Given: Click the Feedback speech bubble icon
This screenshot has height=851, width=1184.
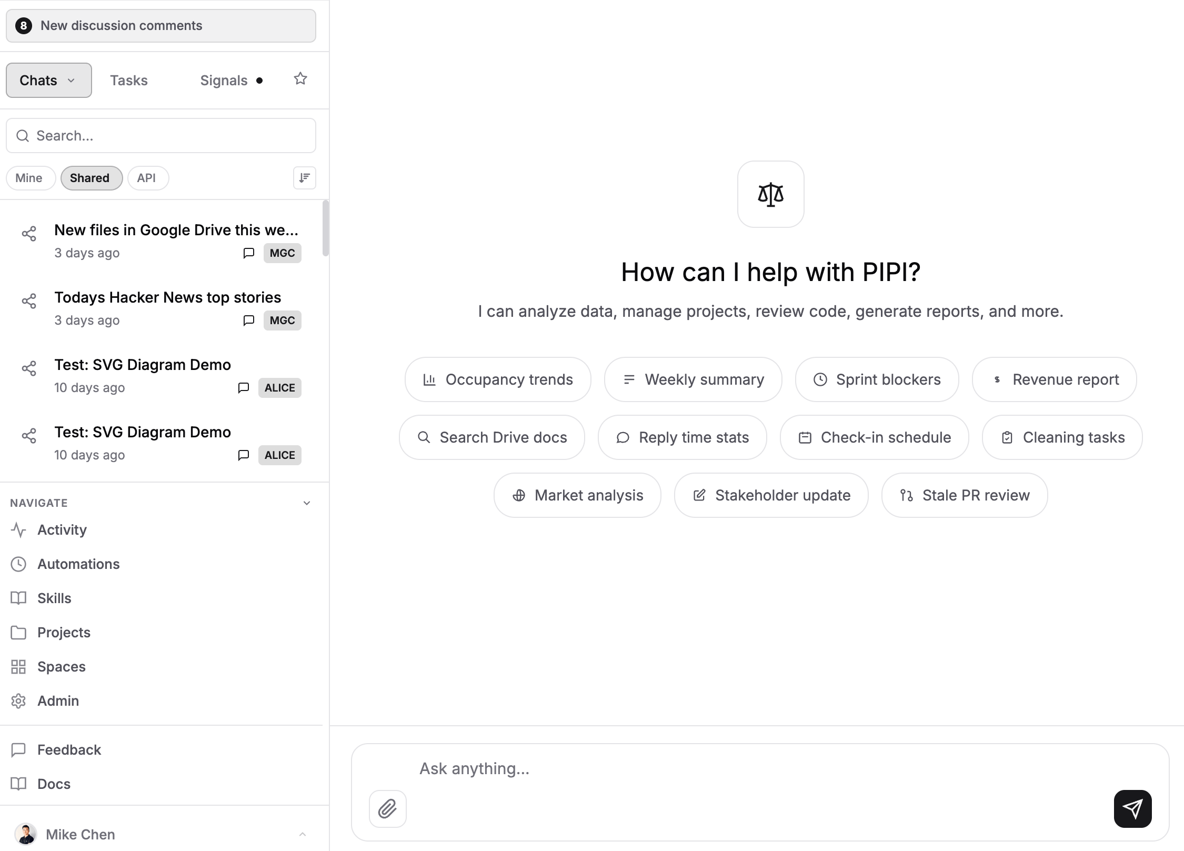Looking at the screenshot, I should (18, 750).
